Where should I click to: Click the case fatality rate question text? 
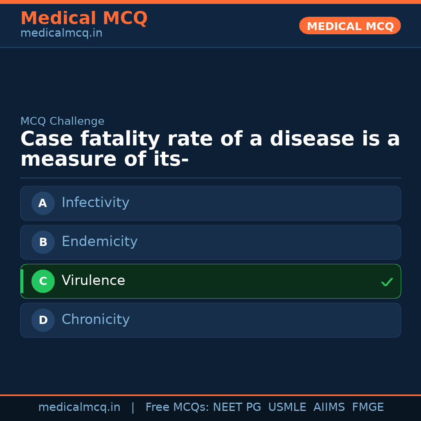[x=210, y=149]
